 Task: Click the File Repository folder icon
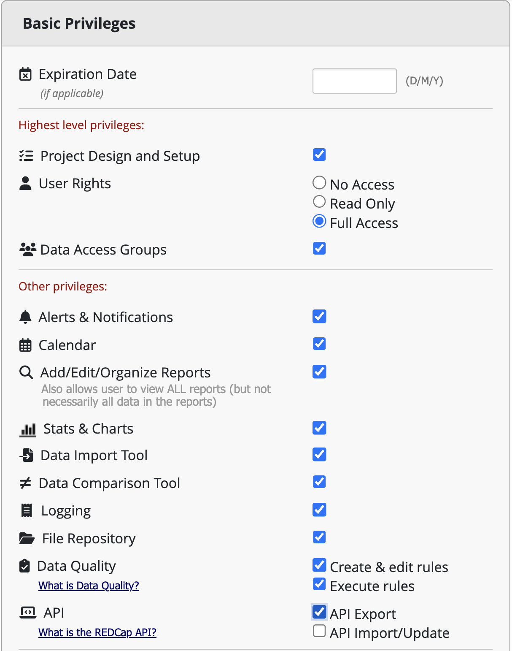[x=27, y=538]
